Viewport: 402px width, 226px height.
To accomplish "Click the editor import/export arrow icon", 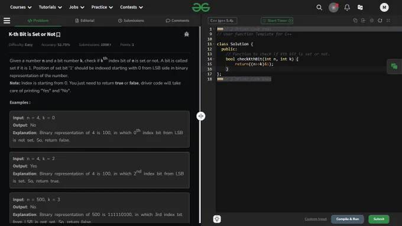I will (x=364, y=21).
